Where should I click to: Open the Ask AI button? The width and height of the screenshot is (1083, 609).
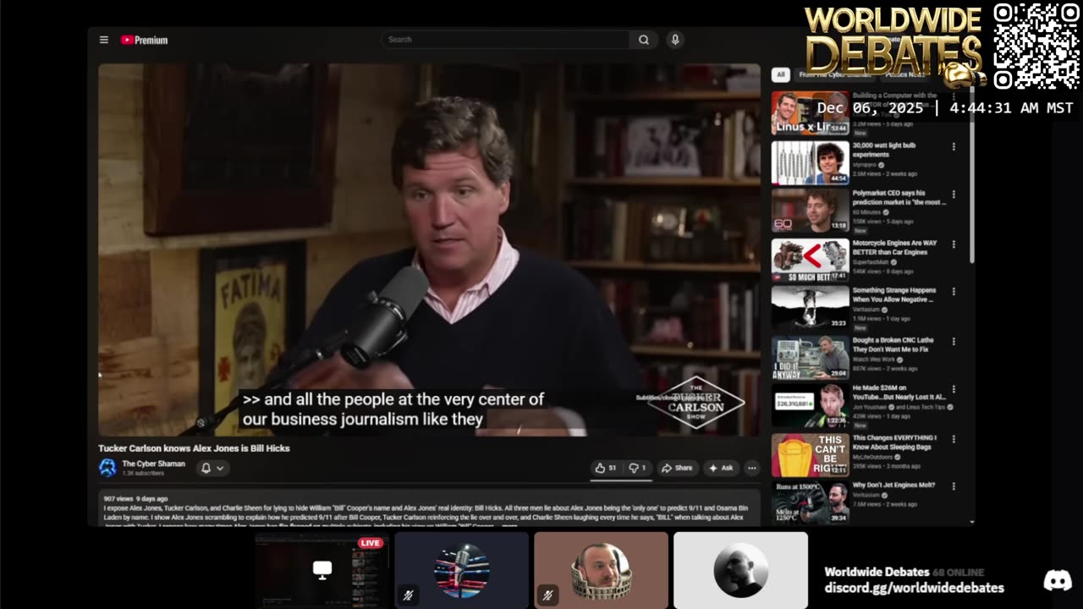point(721,468)
